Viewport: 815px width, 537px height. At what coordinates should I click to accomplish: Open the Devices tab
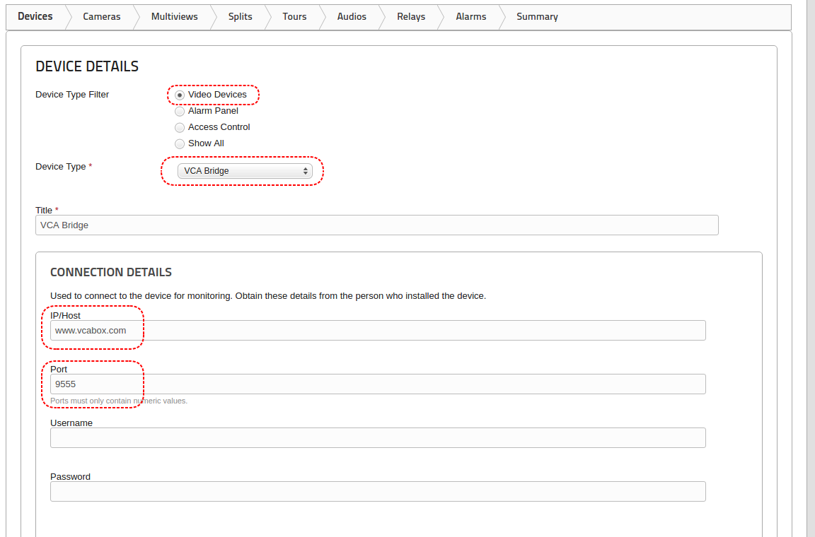click(x=35, y=17)
